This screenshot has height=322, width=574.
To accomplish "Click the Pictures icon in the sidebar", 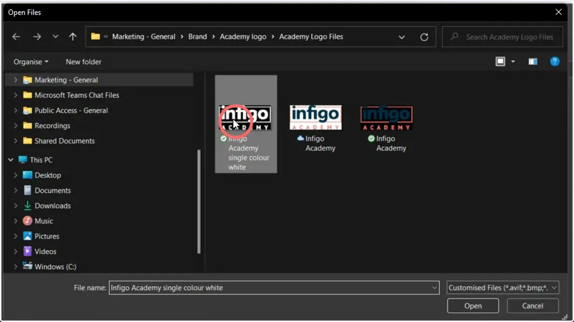I will pos(28,236).
